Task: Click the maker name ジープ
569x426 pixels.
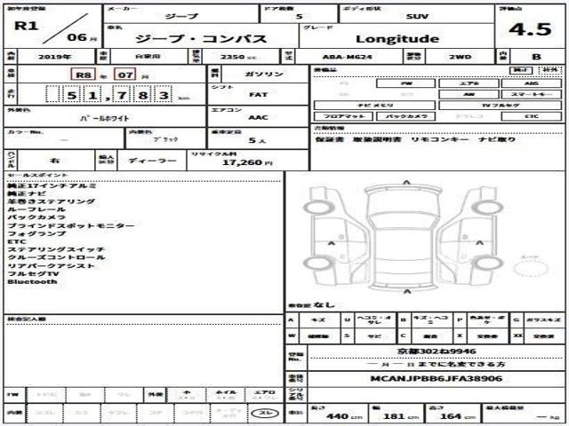Action: (181, 16)
